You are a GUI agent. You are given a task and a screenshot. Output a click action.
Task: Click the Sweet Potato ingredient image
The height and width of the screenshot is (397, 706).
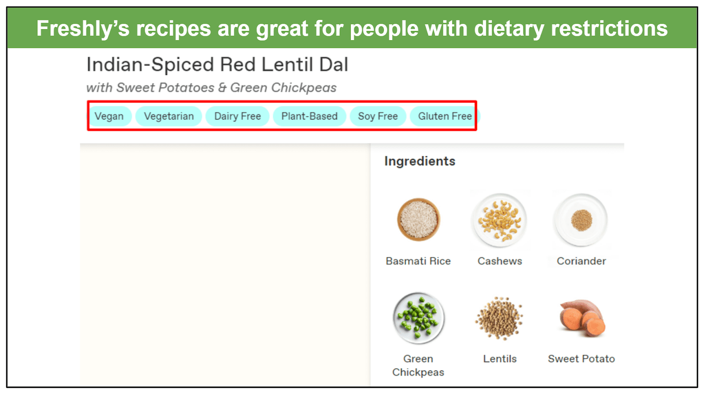(581, 318)
